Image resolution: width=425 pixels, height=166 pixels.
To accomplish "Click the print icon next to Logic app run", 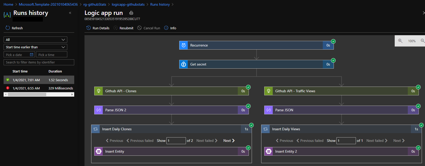I will [x=131, y=13].
